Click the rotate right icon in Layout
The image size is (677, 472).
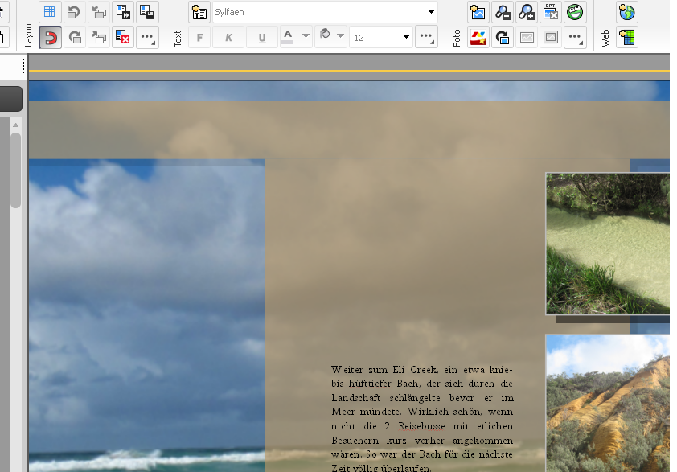74,37
